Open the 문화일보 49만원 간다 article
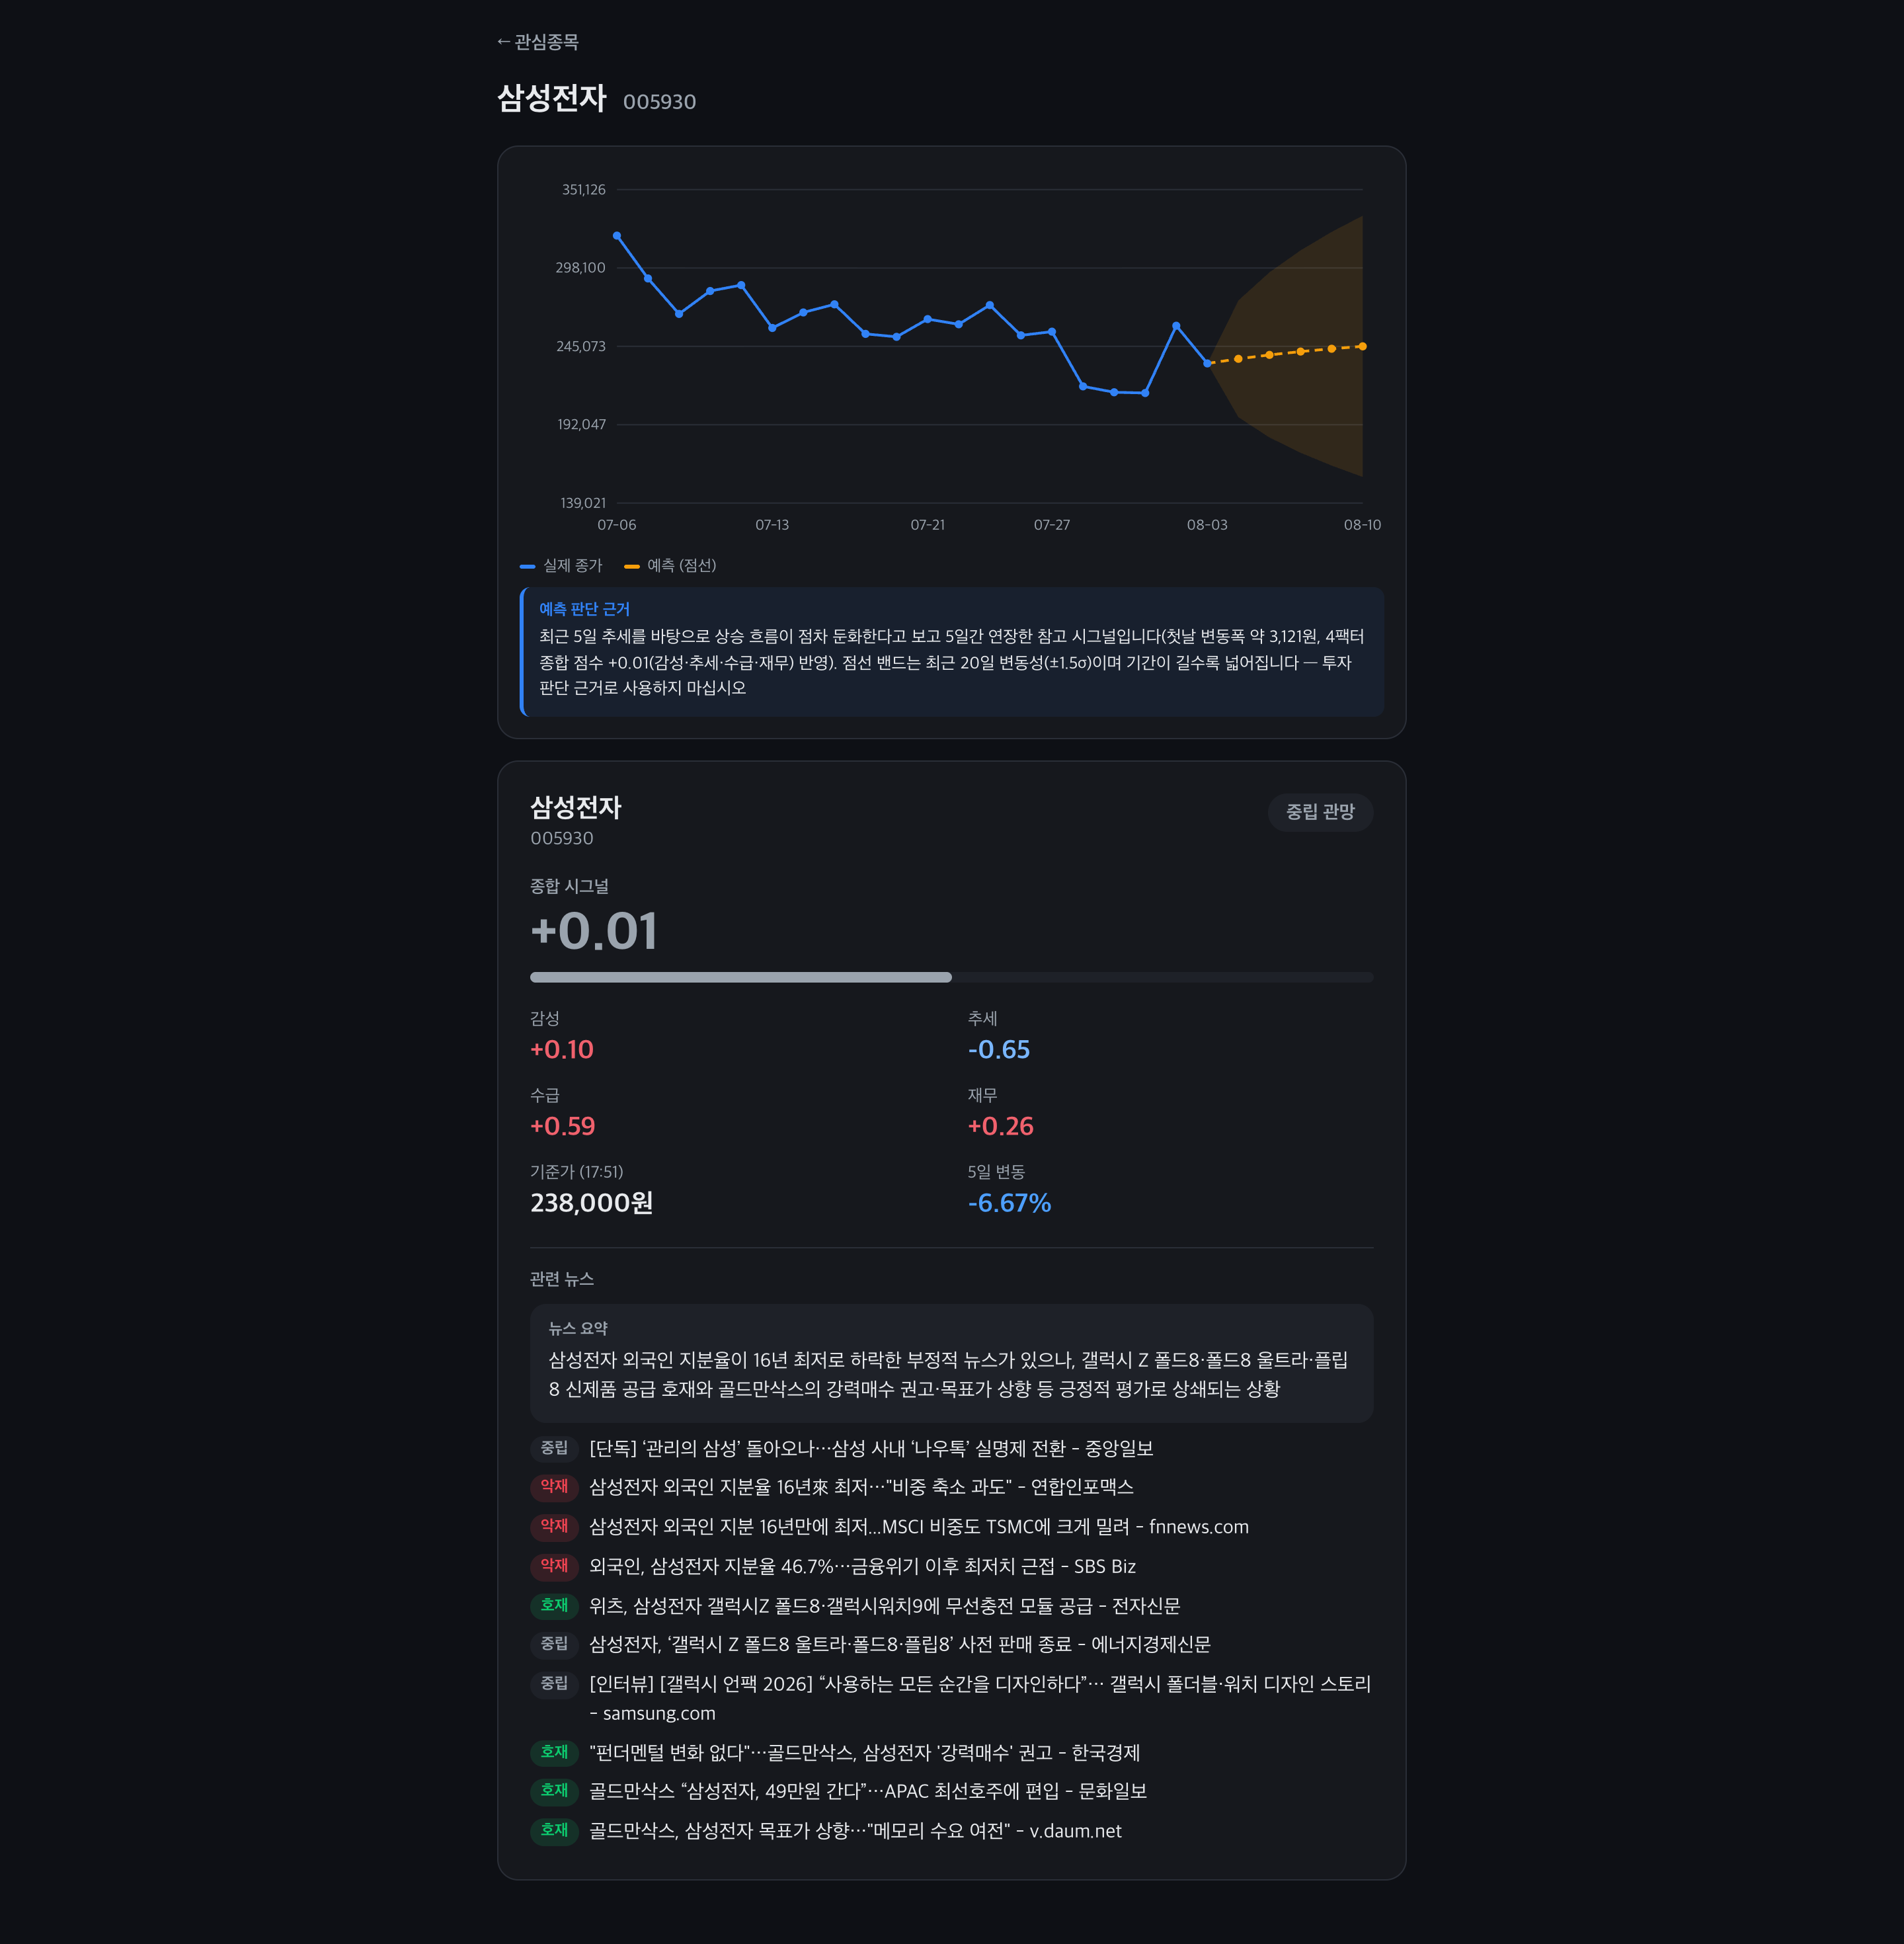Image resolution: width=1904 pixels, height=1944 pixels. [x=868, y=1791]
